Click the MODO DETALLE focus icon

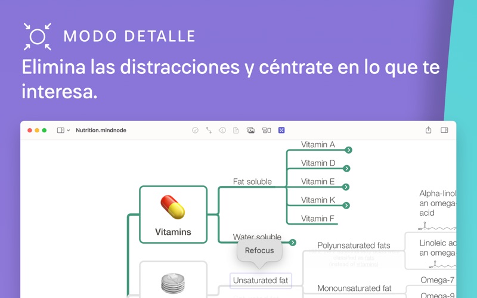pyautogui.click(x=38, y=36)
